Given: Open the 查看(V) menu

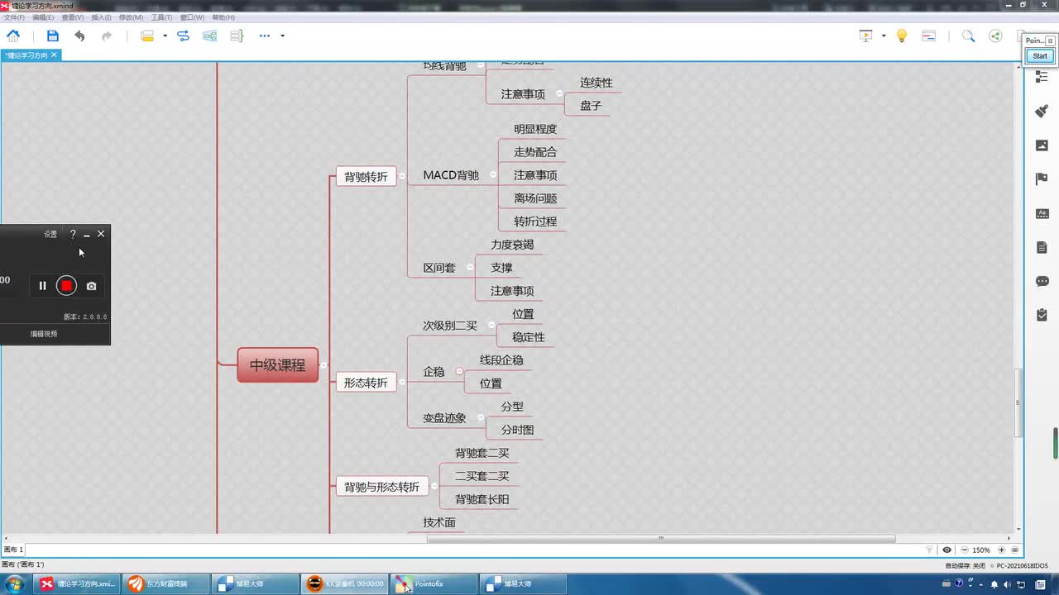Looking at the screenshot, I should (73, 17).
